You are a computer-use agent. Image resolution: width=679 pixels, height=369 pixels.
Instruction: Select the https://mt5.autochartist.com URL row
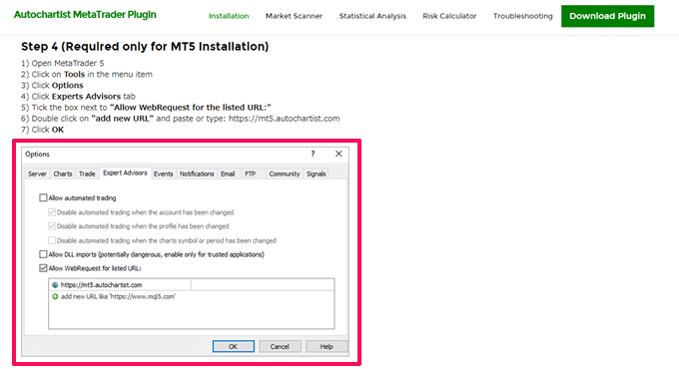(x=191, y=284)
